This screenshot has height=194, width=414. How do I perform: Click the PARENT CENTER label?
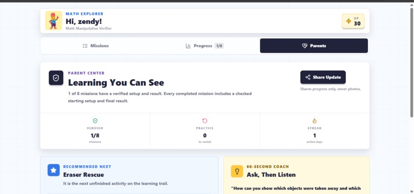tap(86, 73)
